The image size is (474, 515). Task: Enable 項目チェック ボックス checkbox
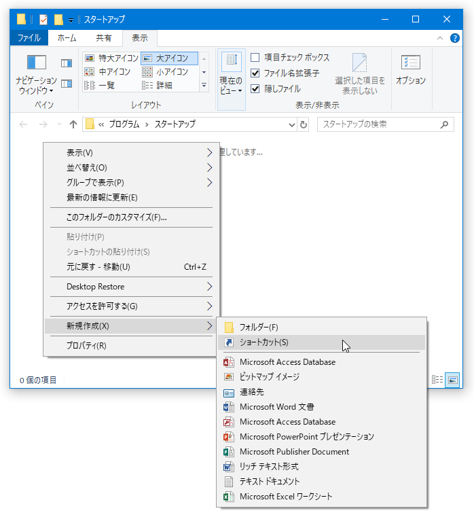click(255, 58)
